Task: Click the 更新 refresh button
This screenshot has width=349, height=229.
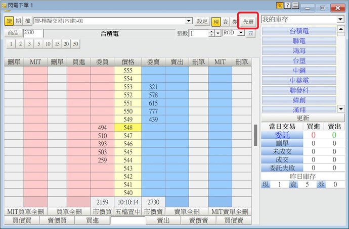Action: click(302, 118)
